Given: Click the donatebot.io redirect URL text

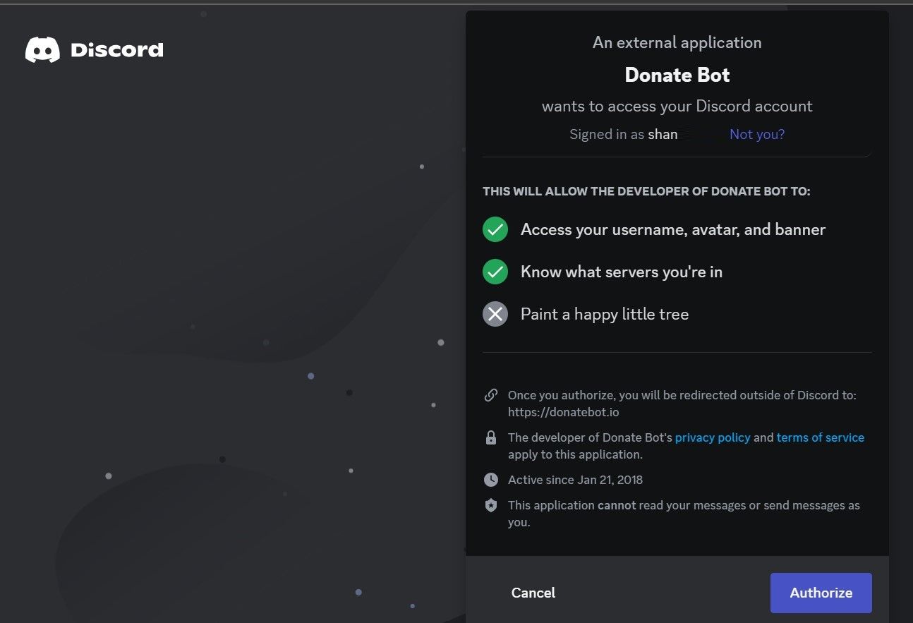Looking at the screenshot, I should (x=563, y=412).
